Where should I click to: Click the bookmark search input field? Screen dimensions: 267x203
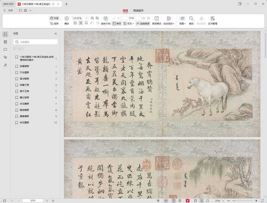click(x=36, y=41)
